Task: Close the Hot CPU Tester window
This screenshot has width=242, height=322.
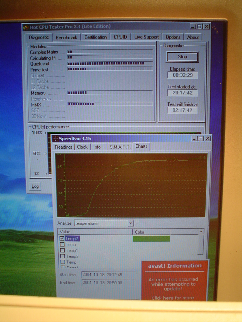Action: [206, 26]
